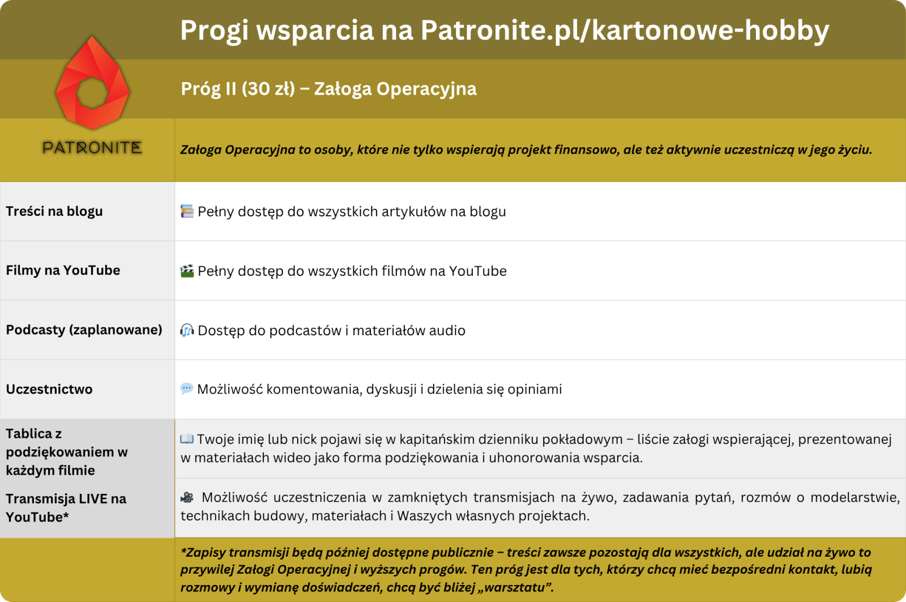Screen dimensions: 906x602
Task: Click the Uczestnictwo row label
Action: click(49, 389)
